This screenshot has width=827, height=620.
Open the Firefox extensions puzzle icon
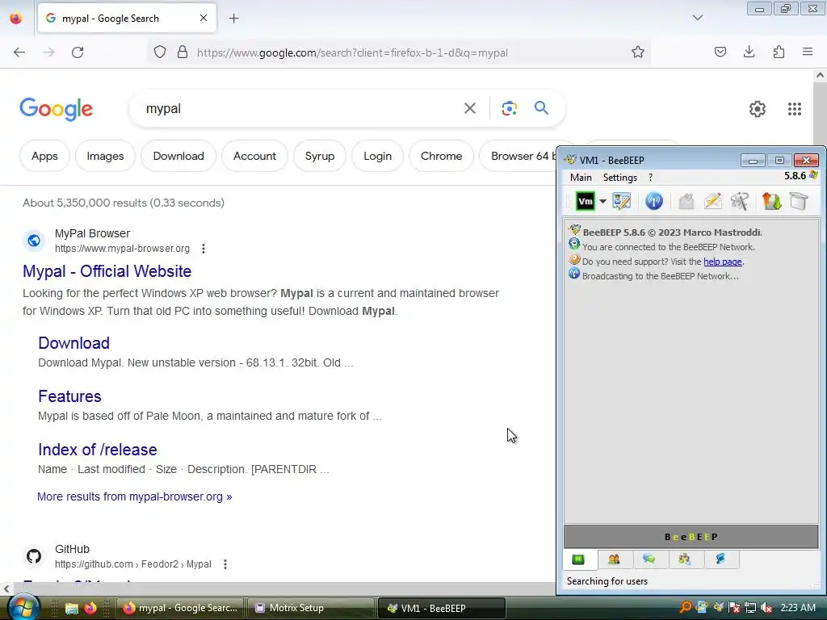tap(779, 52)
